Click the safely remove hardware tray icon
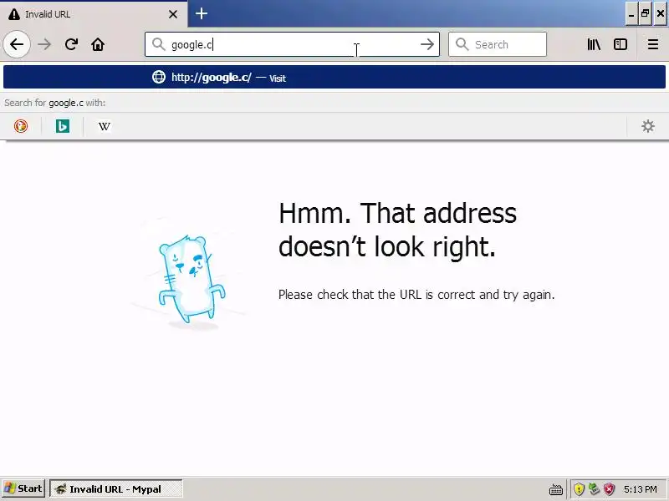 click(595, 489)
